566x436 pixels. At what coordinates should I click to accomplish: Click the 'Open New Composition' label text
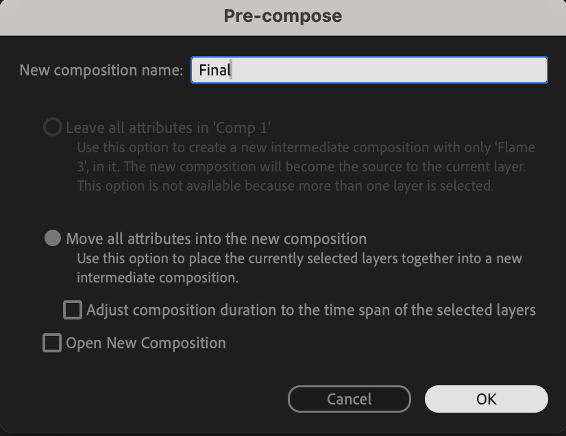(x=146, y=343)
